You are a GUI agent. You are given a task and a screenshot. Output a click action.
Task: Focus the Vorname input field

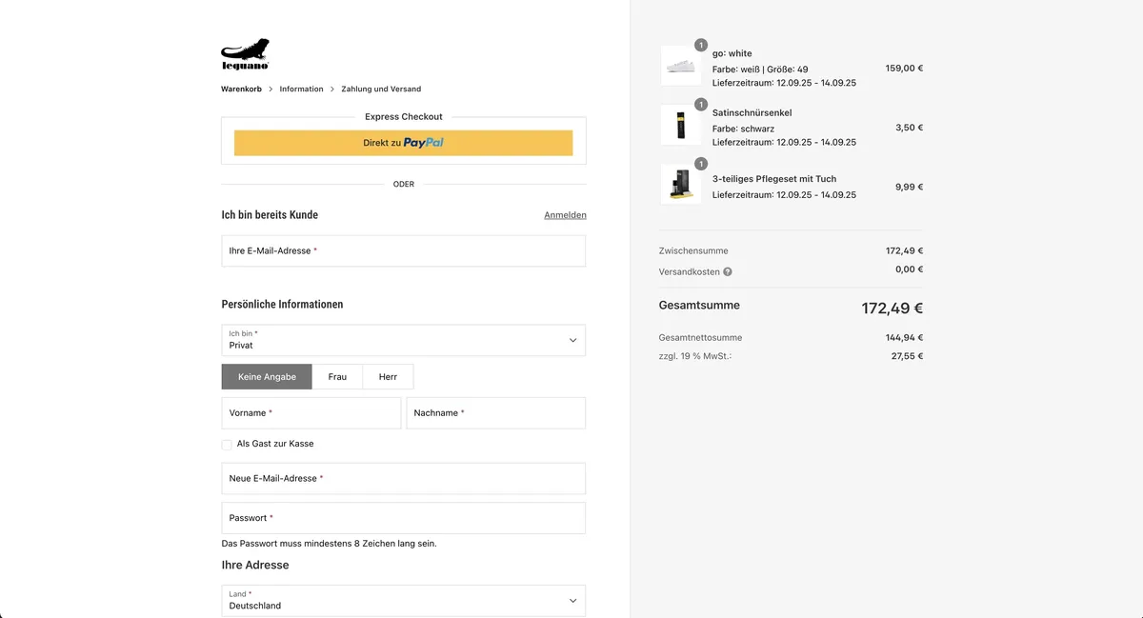point(311,413)
